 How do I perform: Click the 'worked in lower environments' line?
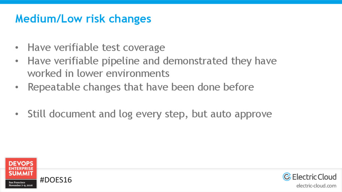[x=98, y=73]
